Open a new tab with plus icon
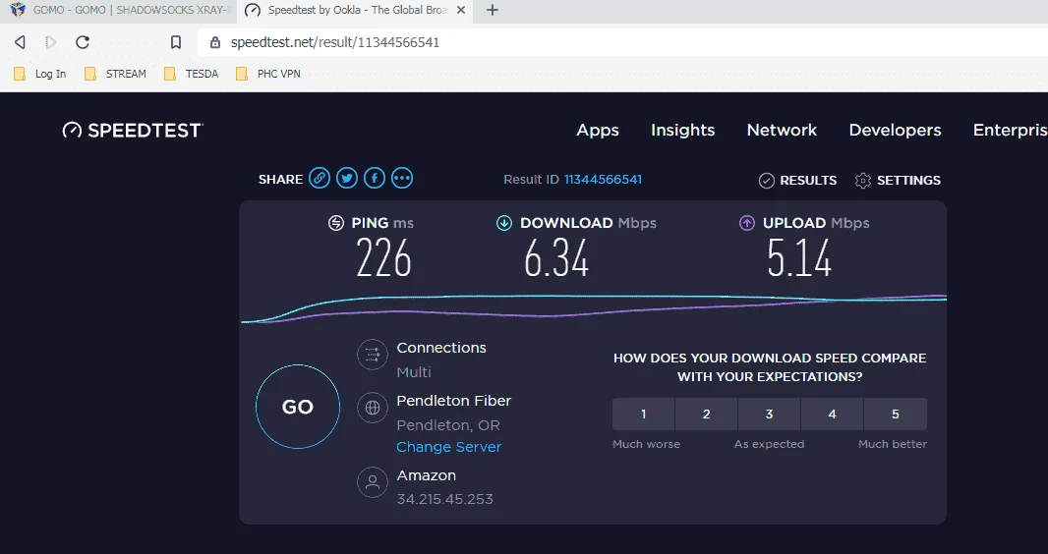 493,10
